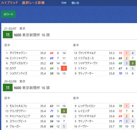The height and width of the screenshot is (130, 137).
Task: Click green race number 11 badge for 21-02/07
Action: point(8,35)
